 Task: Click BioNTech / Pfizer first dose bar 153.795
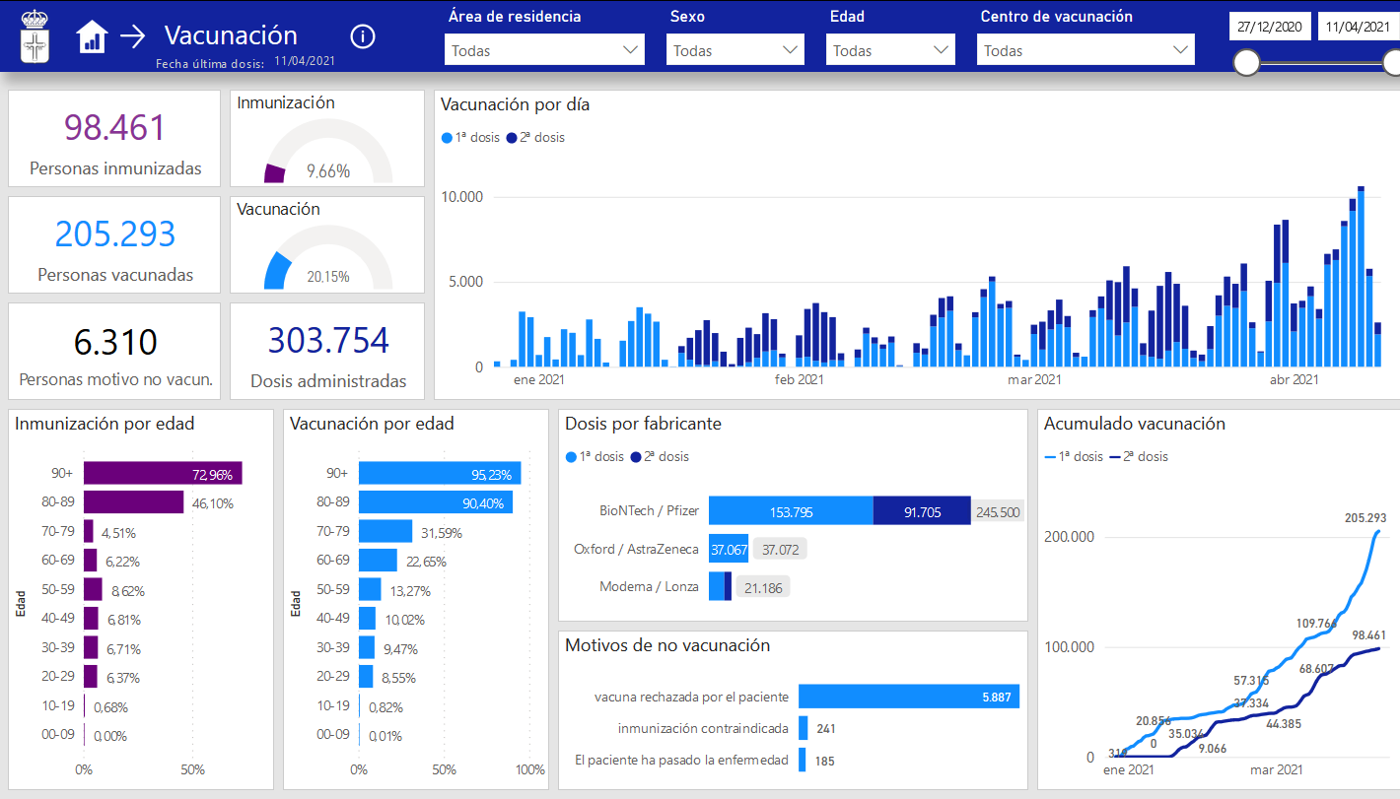791,510
